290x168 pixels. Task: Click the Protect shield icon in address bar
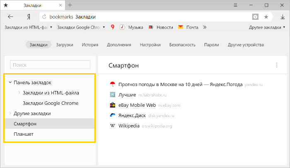coord(256,17)
